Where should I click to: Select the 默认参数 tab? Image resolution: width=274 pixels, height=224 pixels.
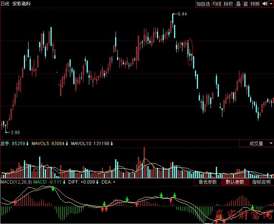[x=235, y=182]
